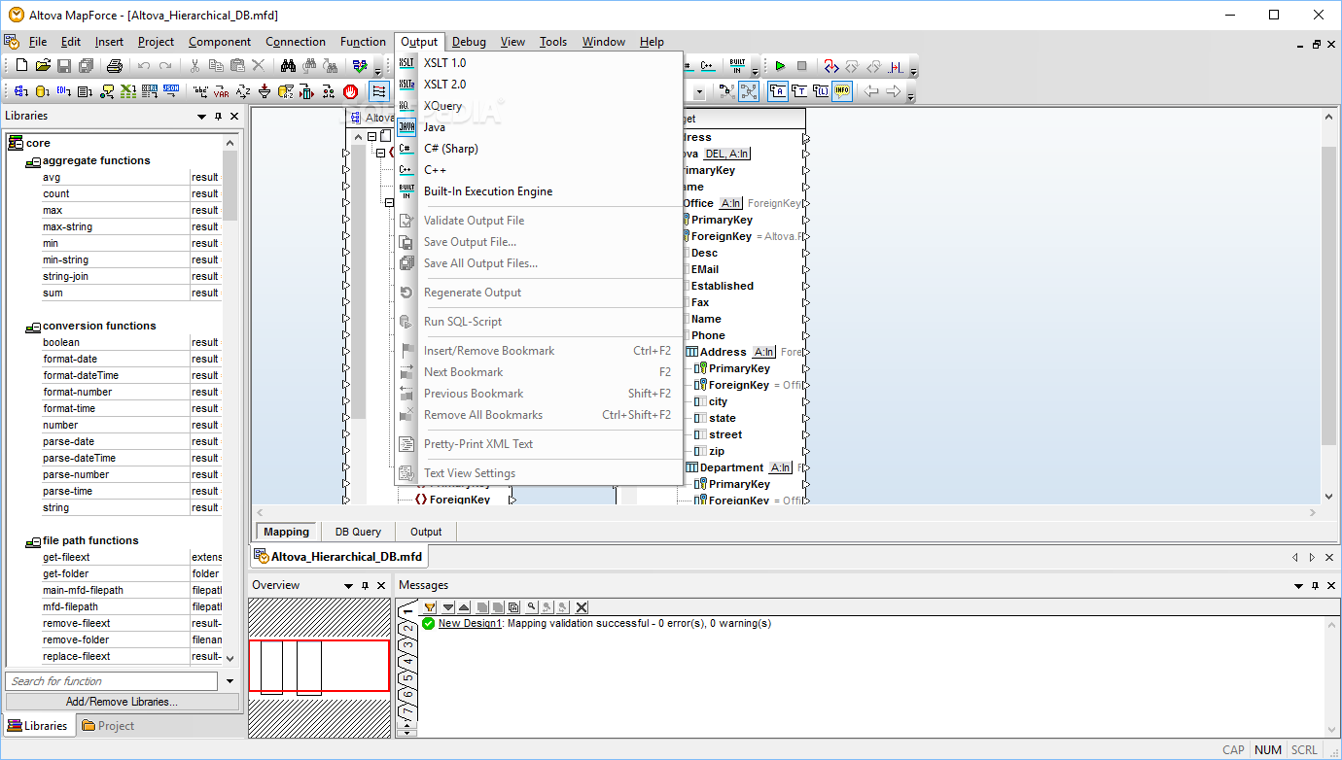Validate mapping with the checkmark icon

click(x=359, y=66)
